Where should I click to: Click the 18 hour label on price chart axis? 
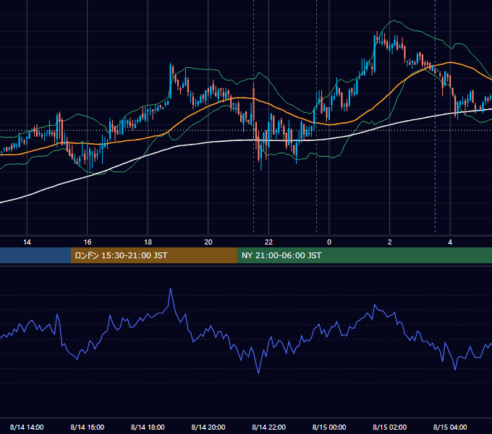tap(148, 242)
